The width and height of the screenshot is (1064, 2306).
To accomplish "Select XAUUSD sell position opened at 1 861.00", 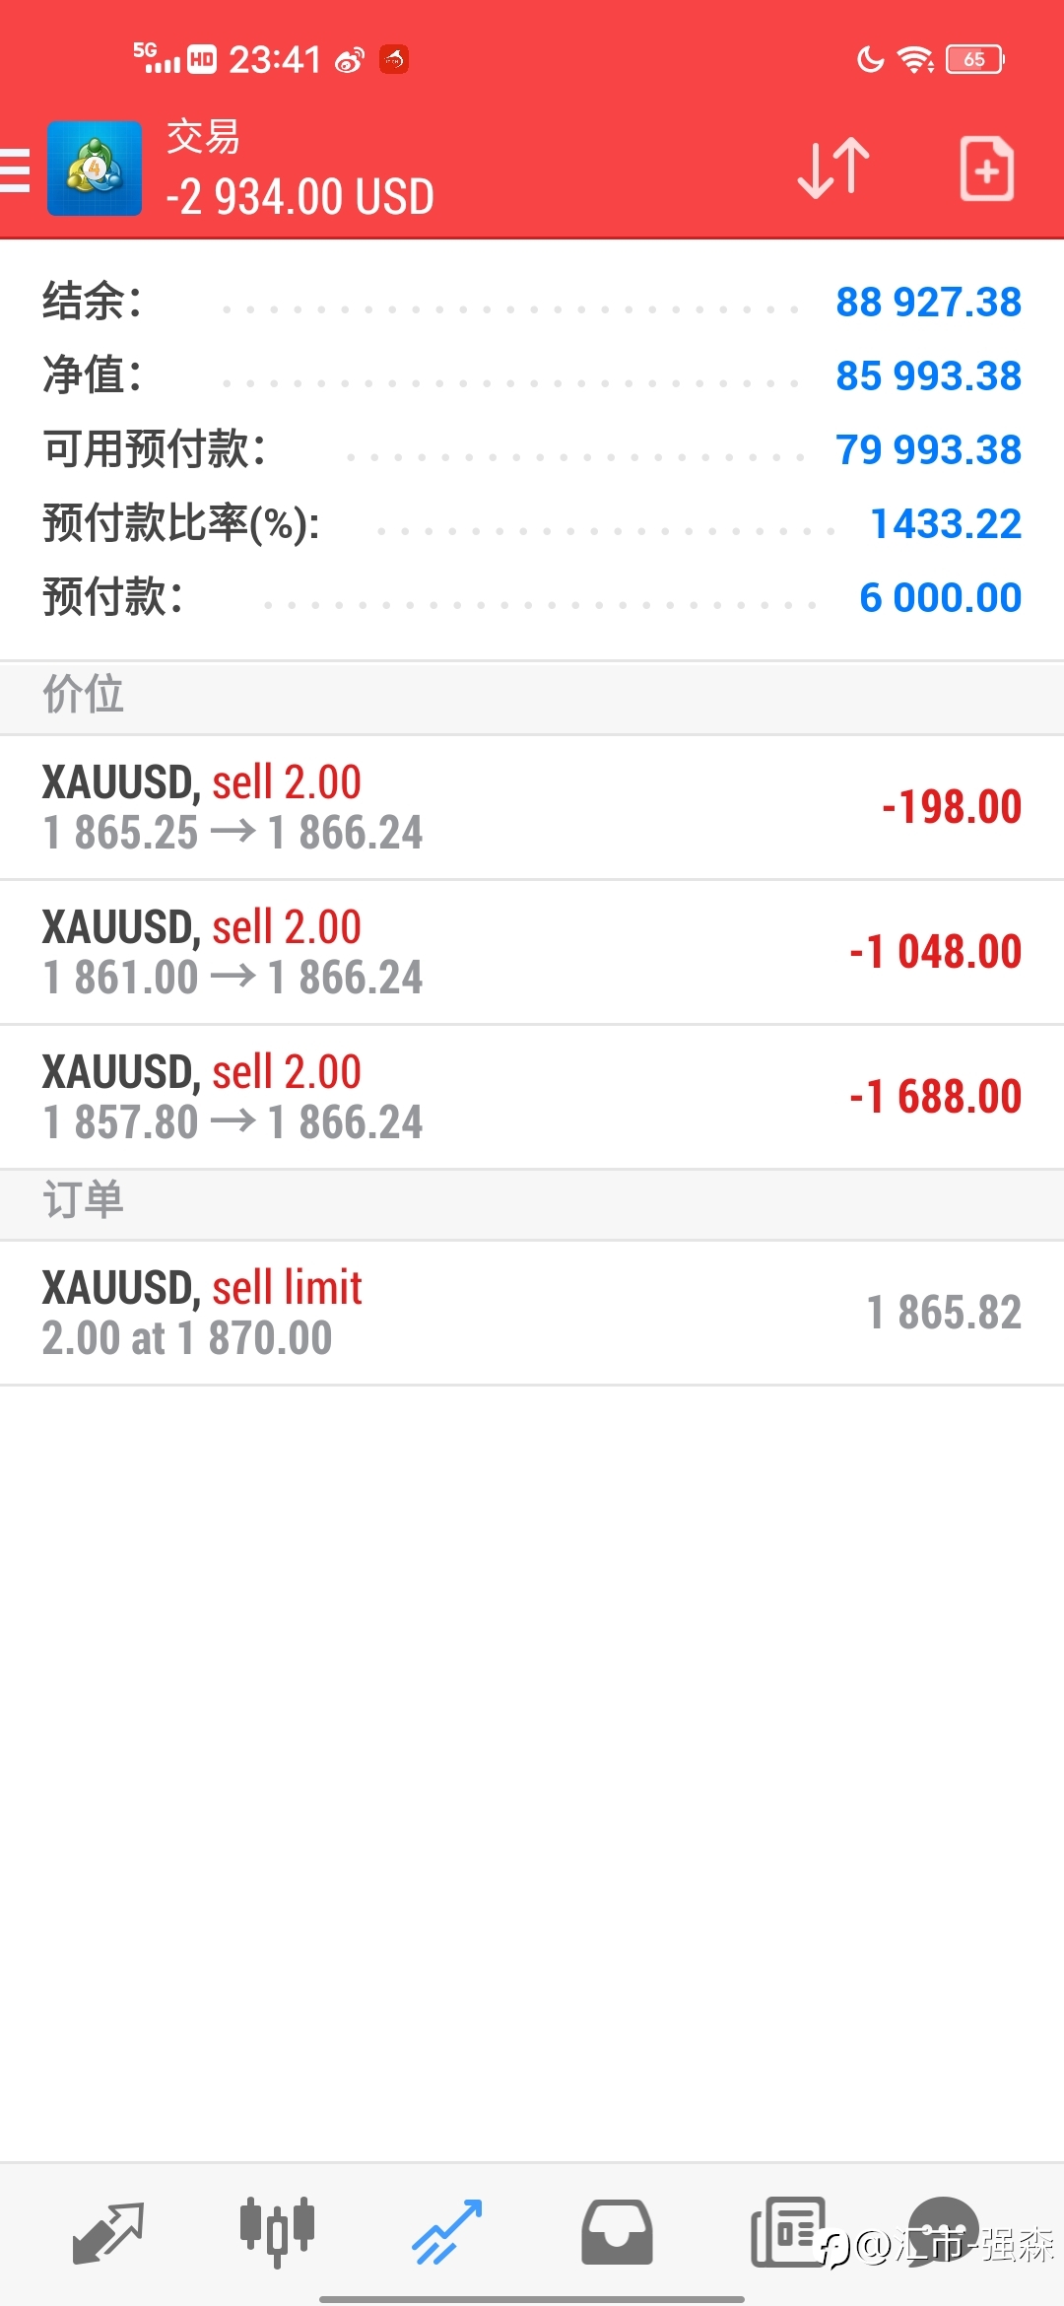I will pyautogui.click(x=532, y=952).
